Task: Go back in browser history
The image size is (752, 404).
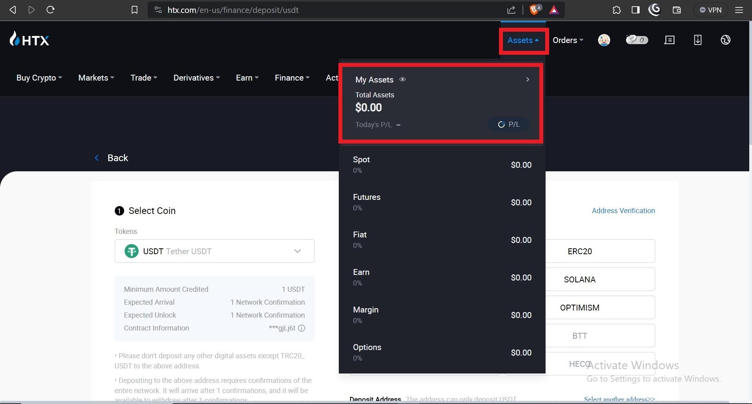Action: pos(13,10)
